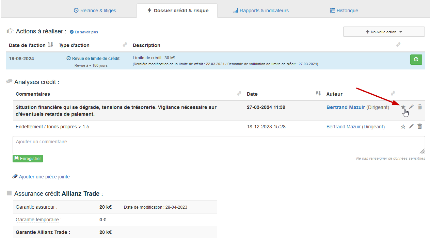Go to the Historique tab
430x240 pixels.
[344, 11]
